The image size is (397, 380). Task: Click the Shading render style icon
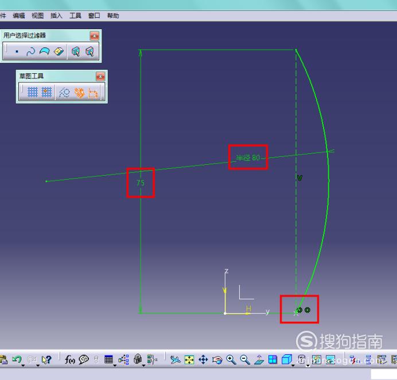(x=302, y=359)
